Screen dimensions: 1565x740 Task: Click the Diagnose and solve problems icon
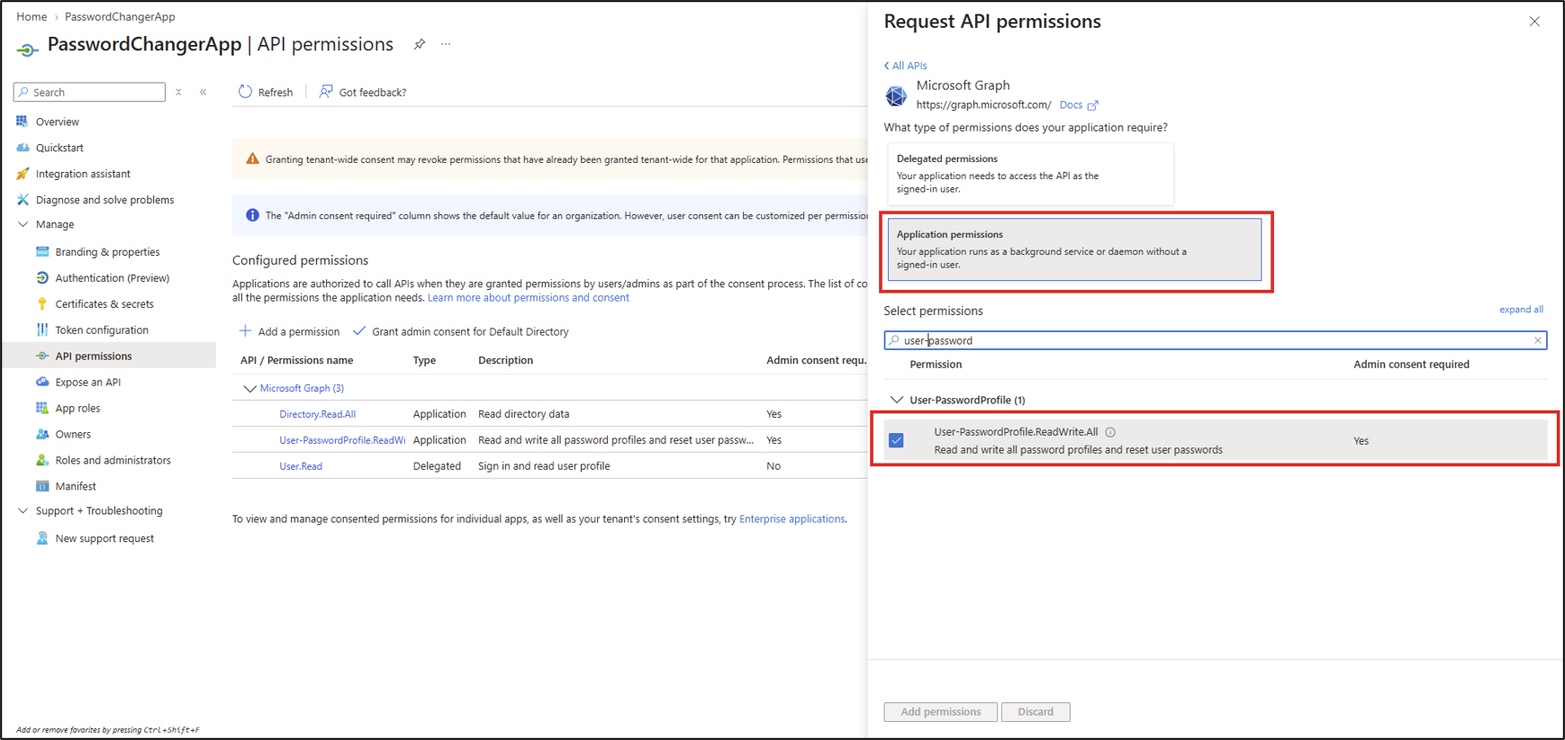(x=23, y=200)
